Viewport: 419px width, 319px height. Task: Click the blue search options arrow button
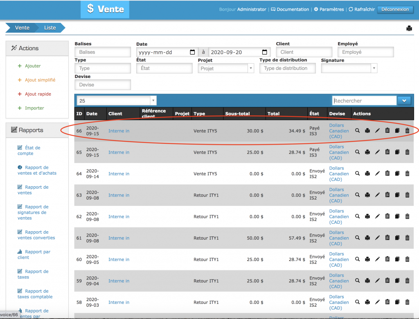point(404,100)
